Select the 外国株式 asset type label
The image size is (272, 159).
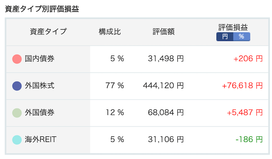(40, 86)
